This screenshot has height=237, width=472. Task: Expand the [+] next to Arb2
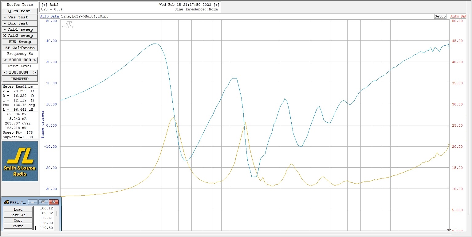[44, 5]
